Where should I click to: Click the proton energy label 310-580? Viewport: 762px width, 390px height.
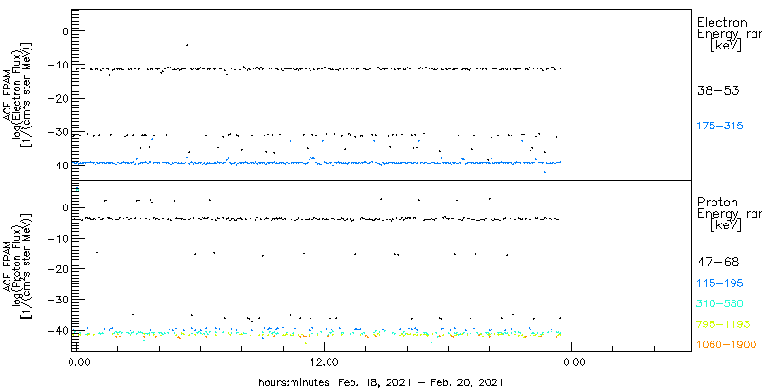[720, 304]
